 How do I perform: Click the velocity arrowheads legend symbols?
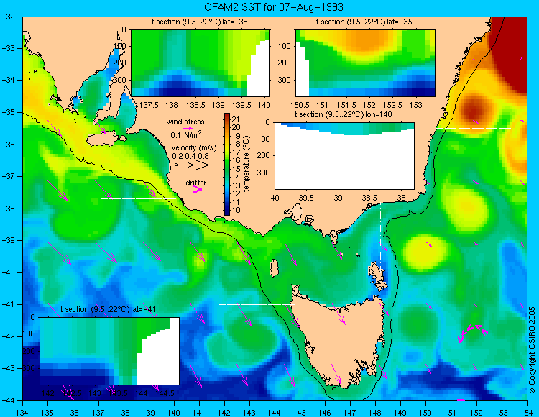pos(193,165)
